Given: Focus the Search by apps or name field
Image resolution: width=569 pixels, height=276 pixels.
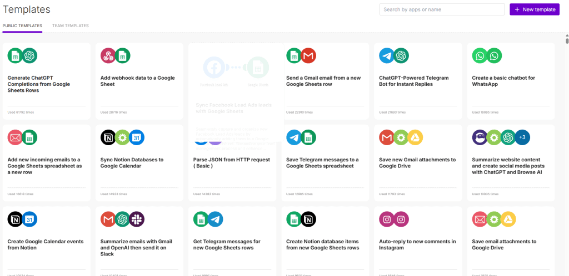Looking at the screenshot, I should (442, 9).
